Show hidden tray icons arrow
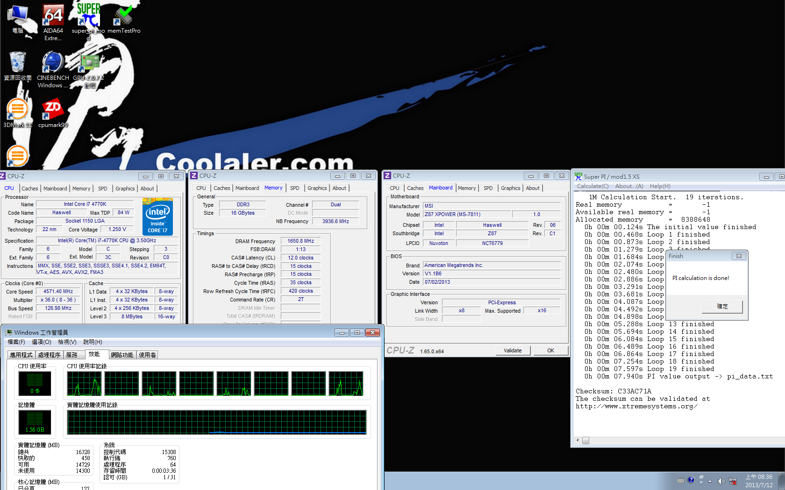The height and width of the screenshot is (490, 785). click(710, 481)
